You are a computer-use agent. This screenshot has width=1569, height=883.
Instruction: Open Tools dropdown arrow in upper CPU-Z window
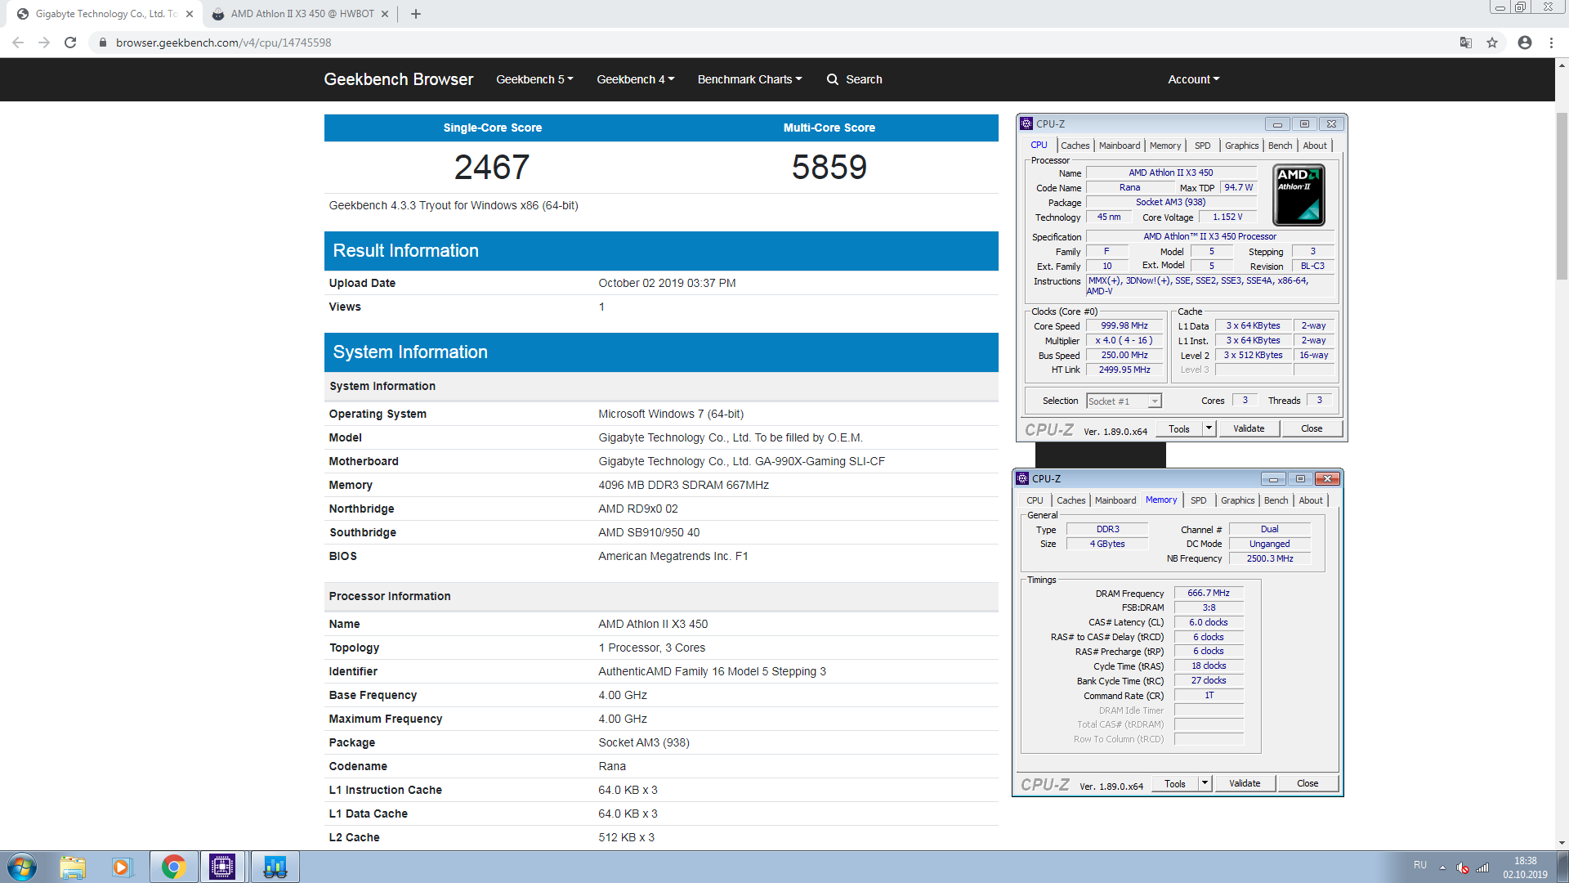(1209, 428)
